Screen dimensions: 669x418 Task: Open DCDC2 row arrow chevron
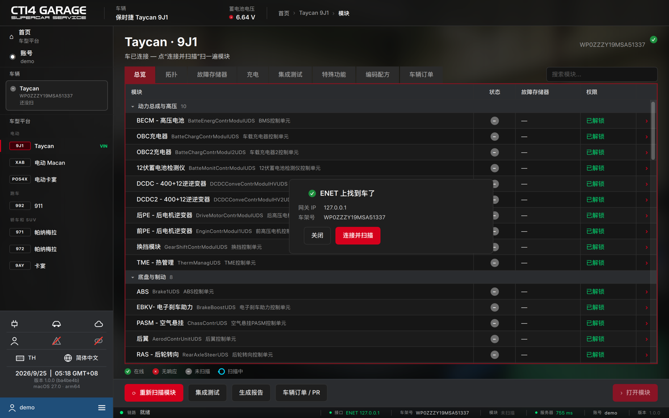(646, 200)
